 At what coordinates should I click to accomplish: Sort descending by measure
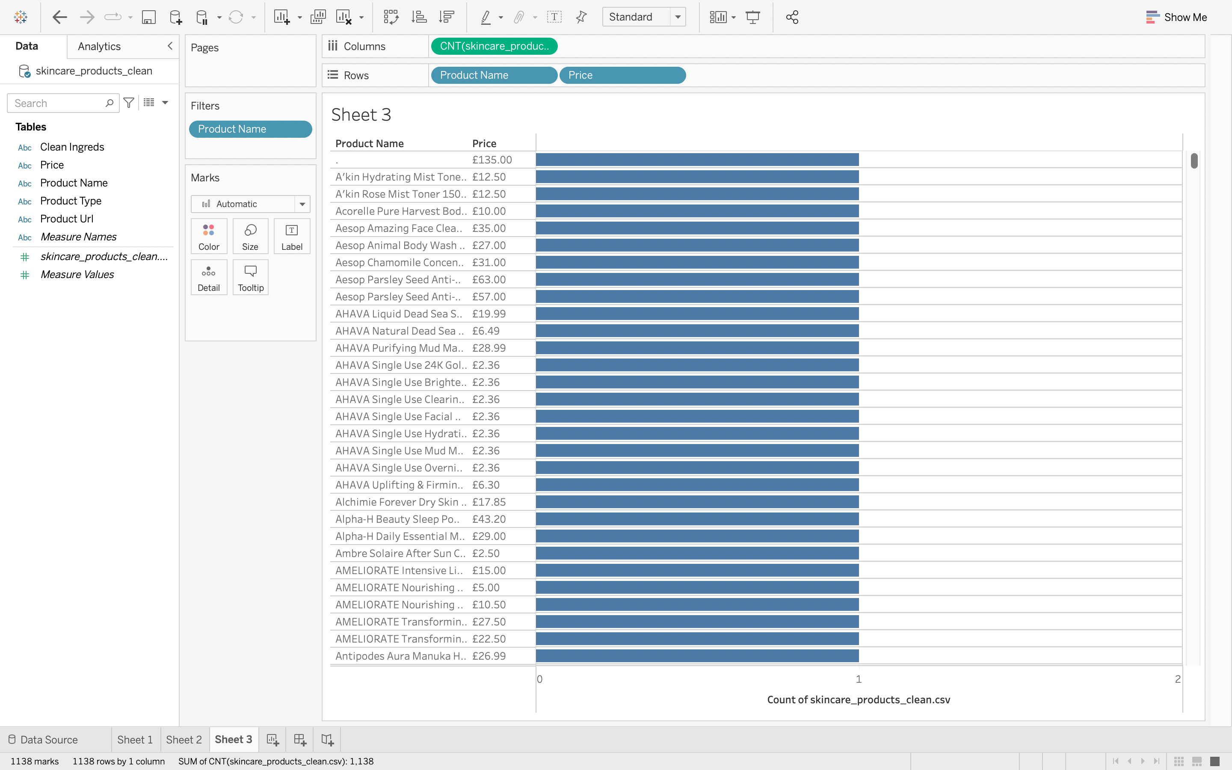pyautogui.click(x=446, y=17)
